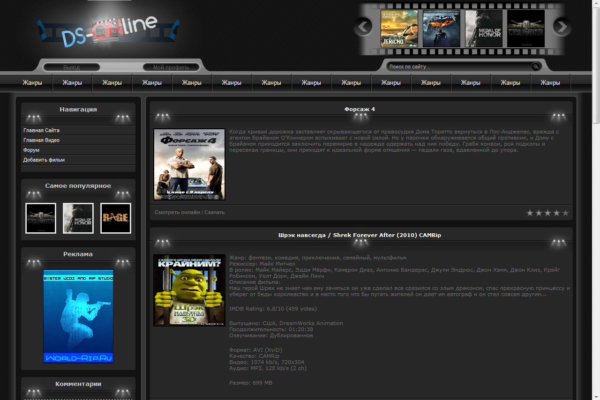This screenshot has height=400, width=600.
Task: Click the text Выпущено: США, DreamWorks Animation
Action: pos(286,323)
